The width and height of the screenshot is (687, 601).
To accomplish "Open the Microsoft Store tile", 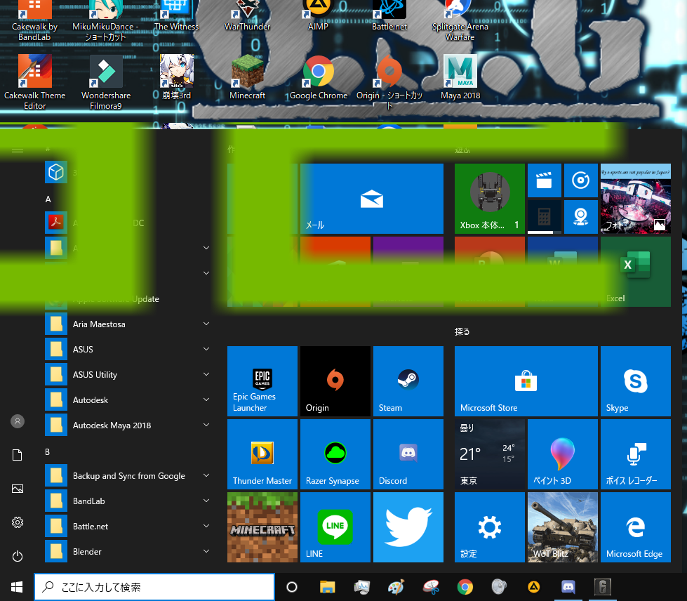I will coord(526,381).
